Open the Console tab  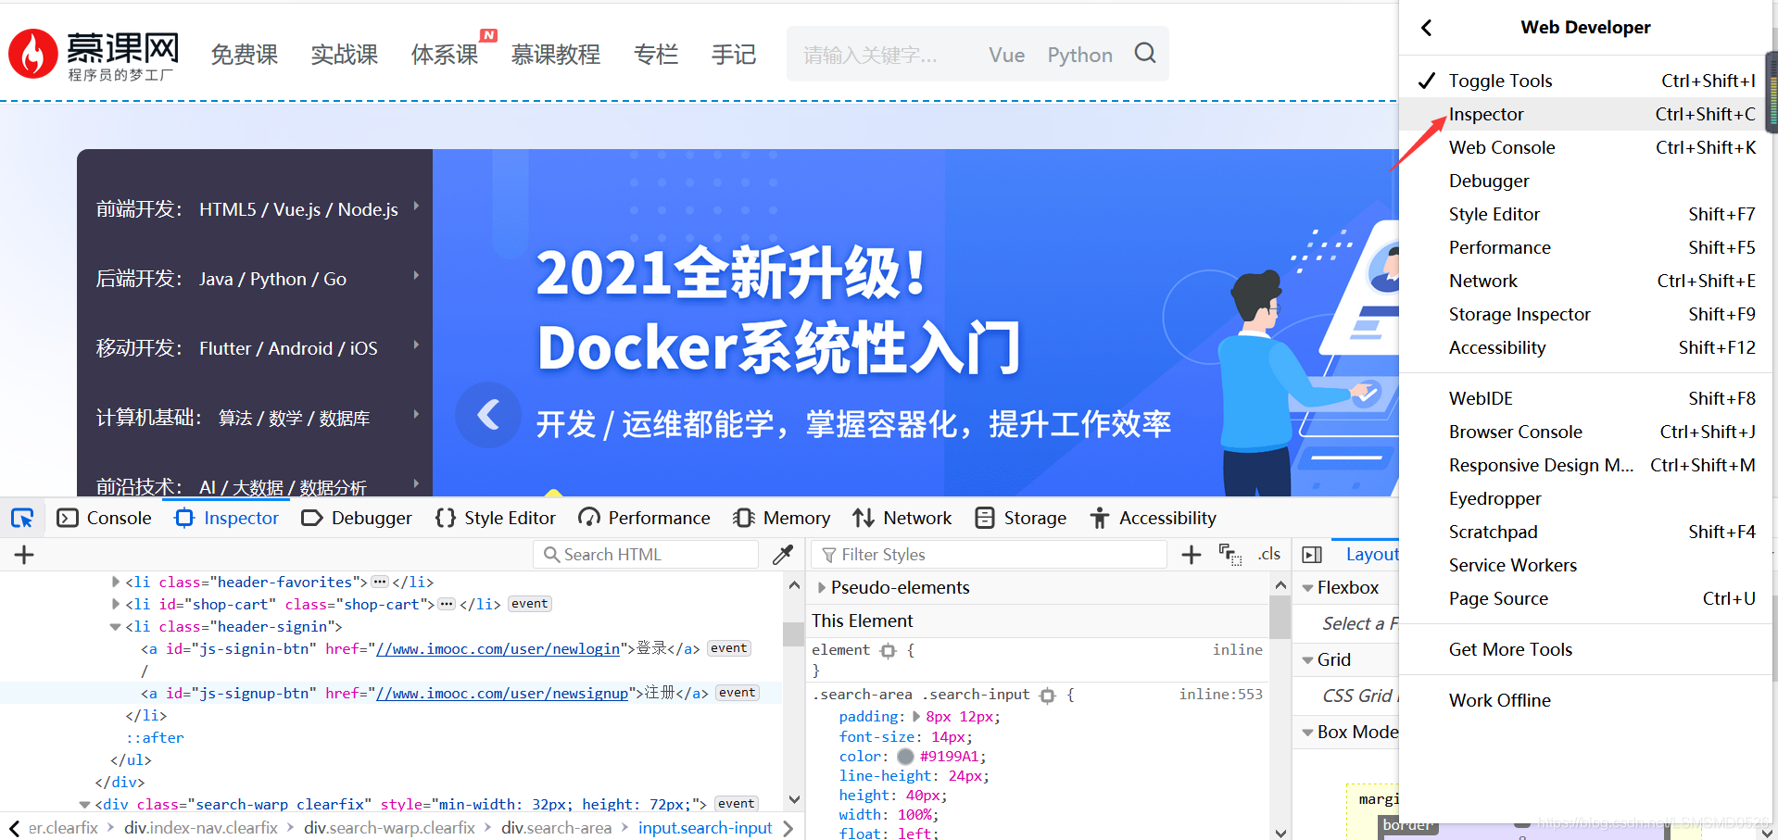click(105, 518)
